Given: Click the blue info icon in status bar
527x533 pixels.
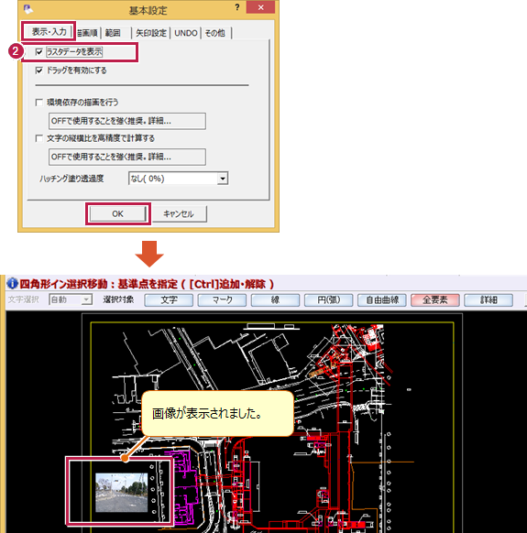Looking at the screenshot, I should 12,283.
